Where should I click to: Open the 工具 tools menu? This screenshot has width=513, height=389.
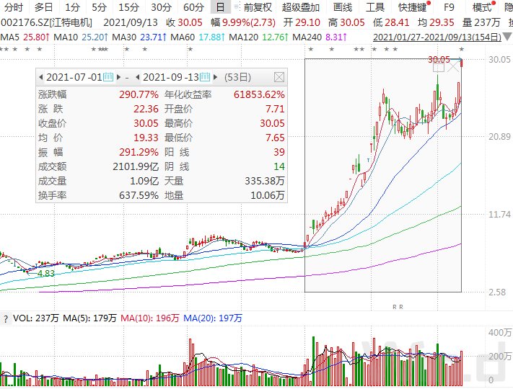click(x=375, y=7)
